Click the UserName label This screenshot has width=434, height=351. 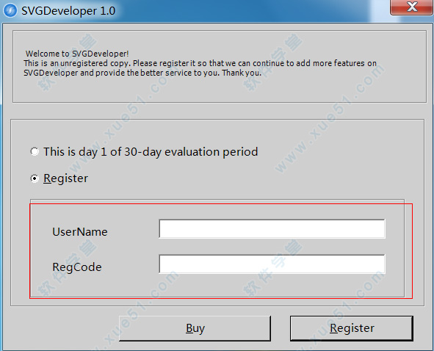[80, 232]
